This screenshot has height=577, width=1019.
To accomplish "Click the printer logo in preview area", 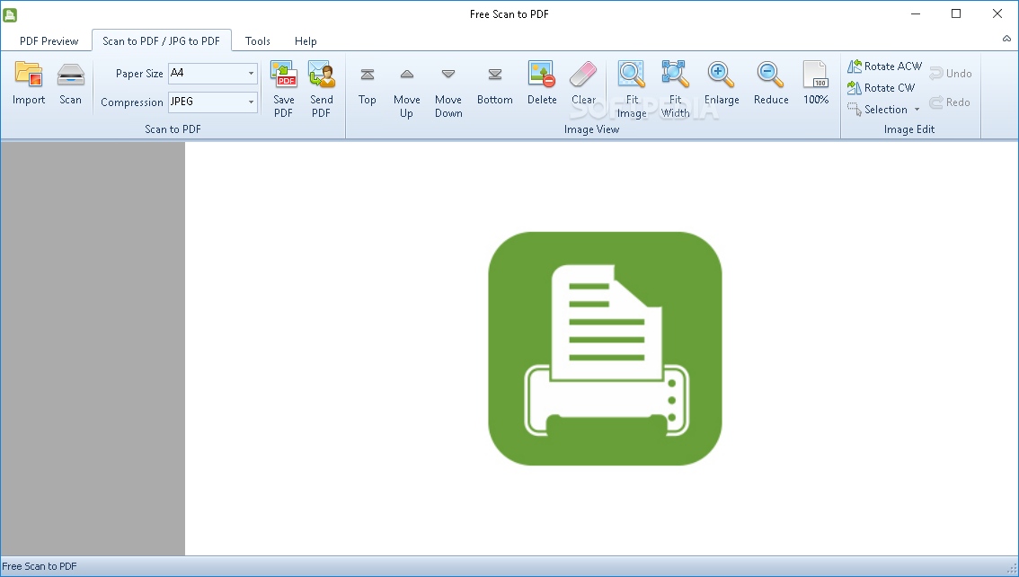I will [x=605, y=349].
